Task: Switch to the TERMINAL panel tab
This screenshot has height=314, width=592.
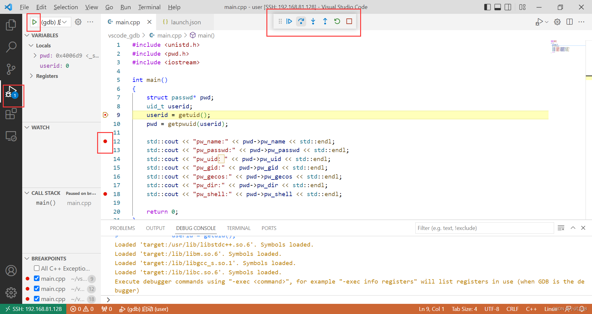Action: [239, 228]
